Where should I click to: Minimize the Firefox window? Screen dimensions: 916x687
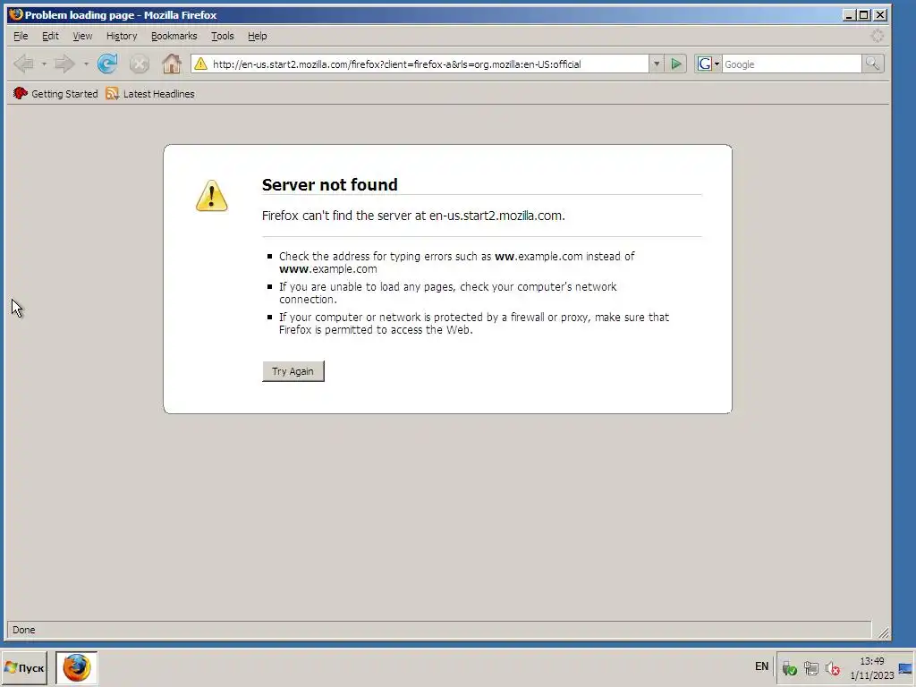point(850,15)
